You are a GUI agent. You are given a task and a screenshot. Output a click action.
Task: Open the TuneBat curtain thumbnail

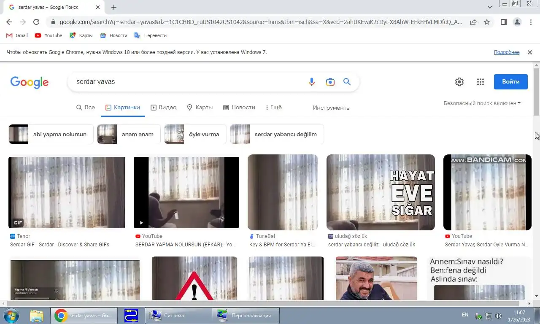[283, 192]
